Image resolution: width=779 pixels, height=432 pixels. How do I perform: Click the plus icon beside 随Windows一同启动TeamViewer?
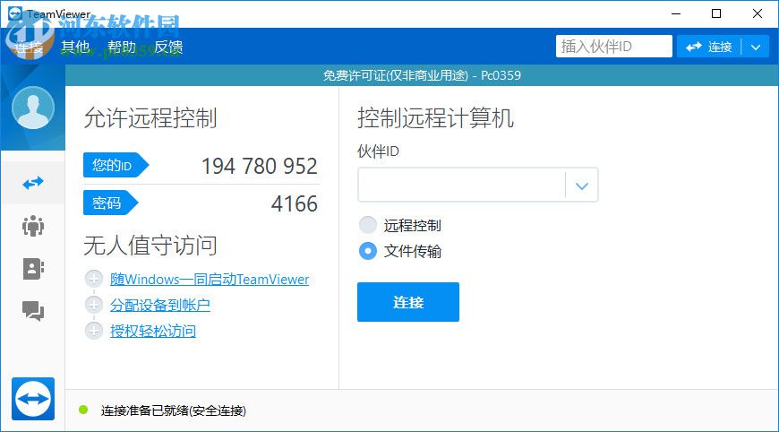(x=93, y=279)
